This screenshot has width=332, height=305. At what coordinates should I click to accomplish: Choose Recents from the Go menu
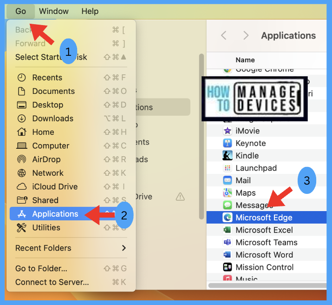click(x=71, y=78)
